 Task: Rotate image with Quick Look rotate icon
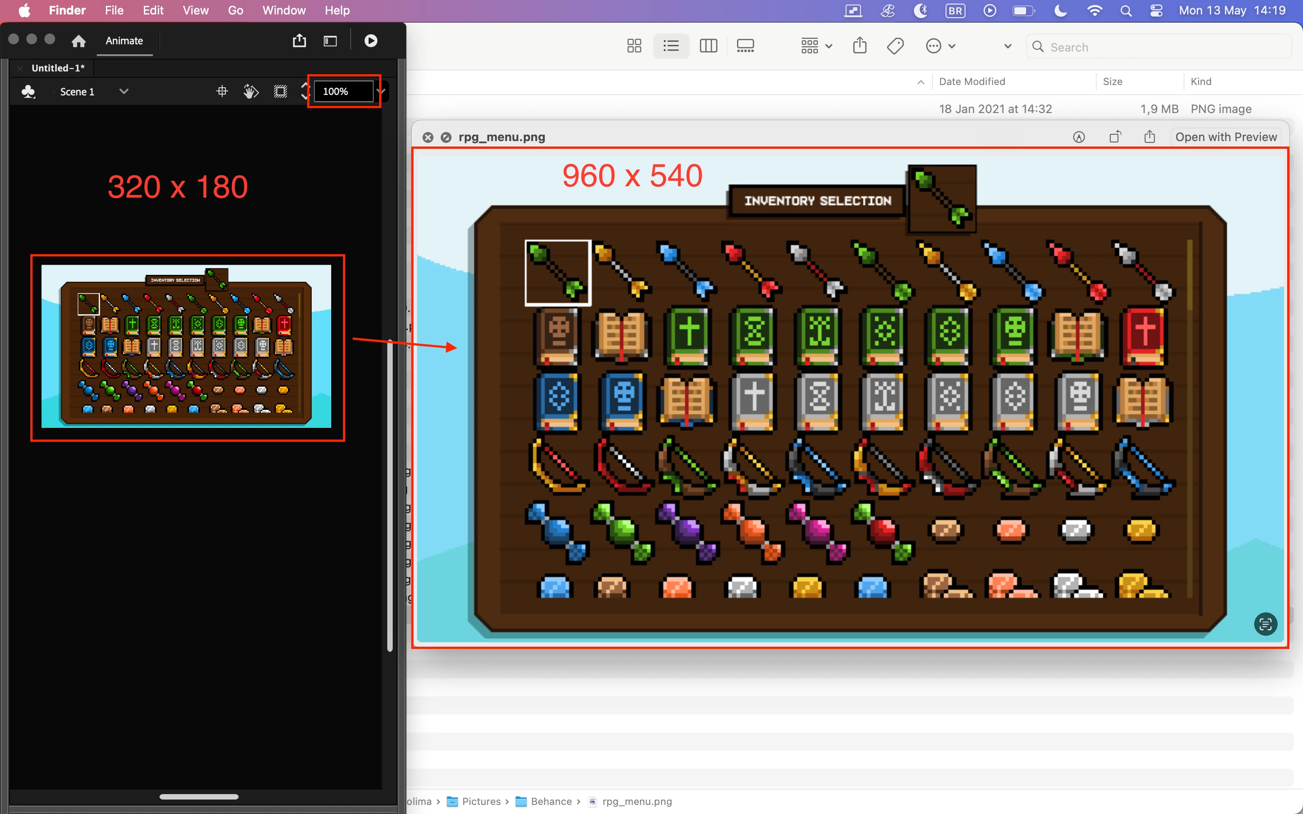click(x=1115, y=137)
